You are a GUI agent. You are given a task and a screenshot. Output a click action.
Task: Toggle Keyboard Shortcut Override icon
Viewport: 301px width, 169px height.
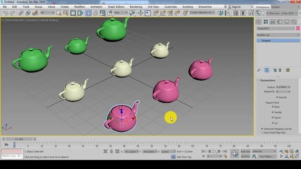148,13
